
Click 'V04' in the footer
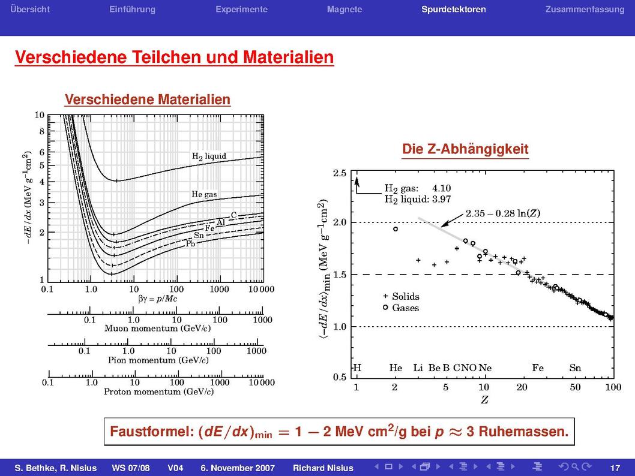point(175,468)
